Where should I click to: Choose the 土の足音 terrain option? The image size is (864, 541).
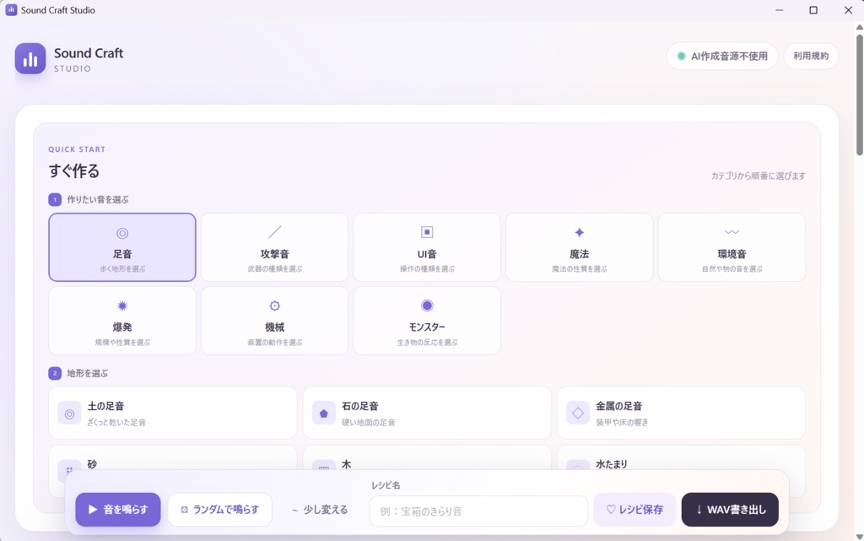172,413
